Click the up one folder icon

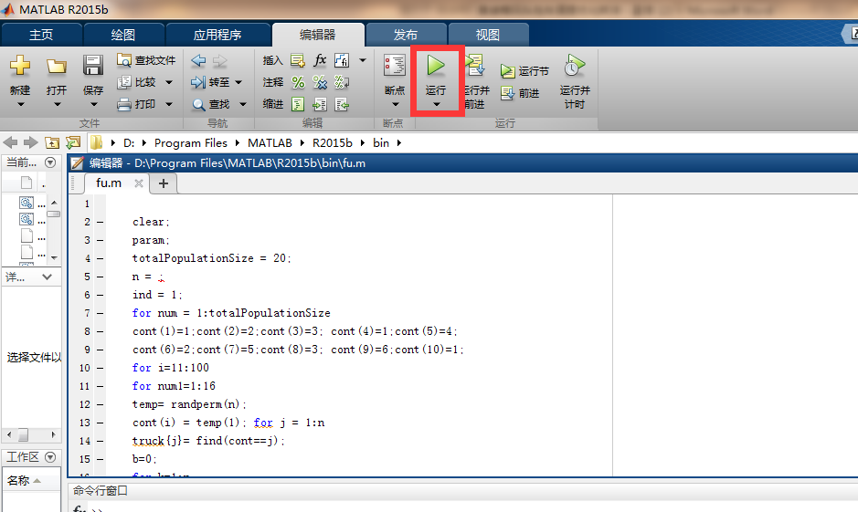point(52,143)
